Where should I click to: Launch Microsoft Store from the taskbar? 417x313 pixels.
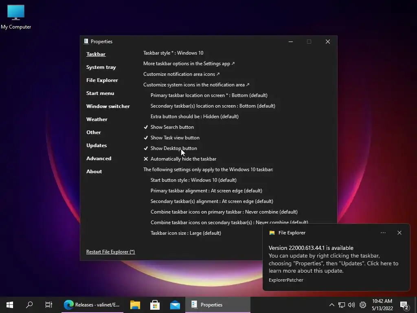pos(155,305)
